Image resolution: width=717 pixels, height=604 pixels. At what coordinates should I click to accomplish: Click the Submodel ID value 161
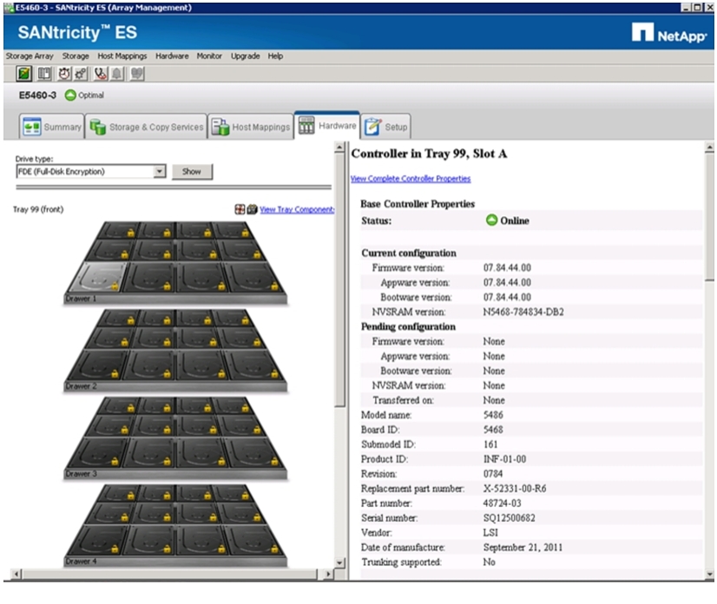coord(490,444)
